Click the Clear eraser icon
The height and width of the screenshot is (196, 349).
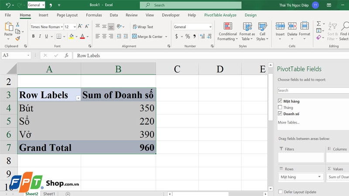tap(319, 37)
